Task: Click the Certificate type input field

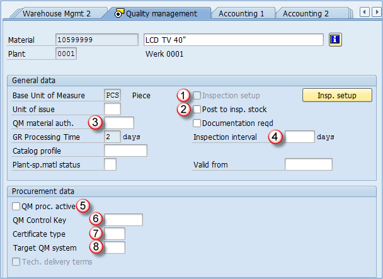Action: point(115,234)
